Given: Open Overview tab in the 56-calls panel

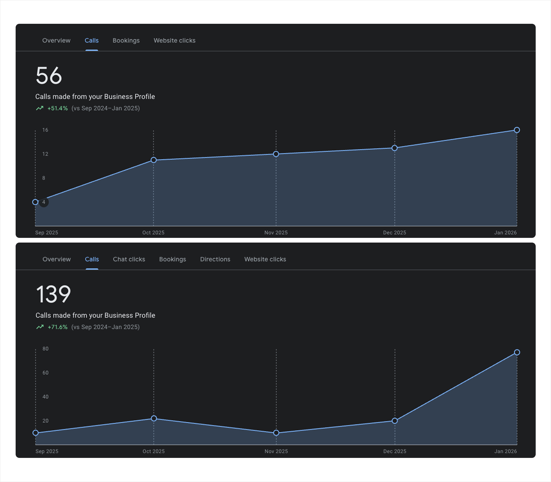Looking at the screenshot, I should coord(56,40).
